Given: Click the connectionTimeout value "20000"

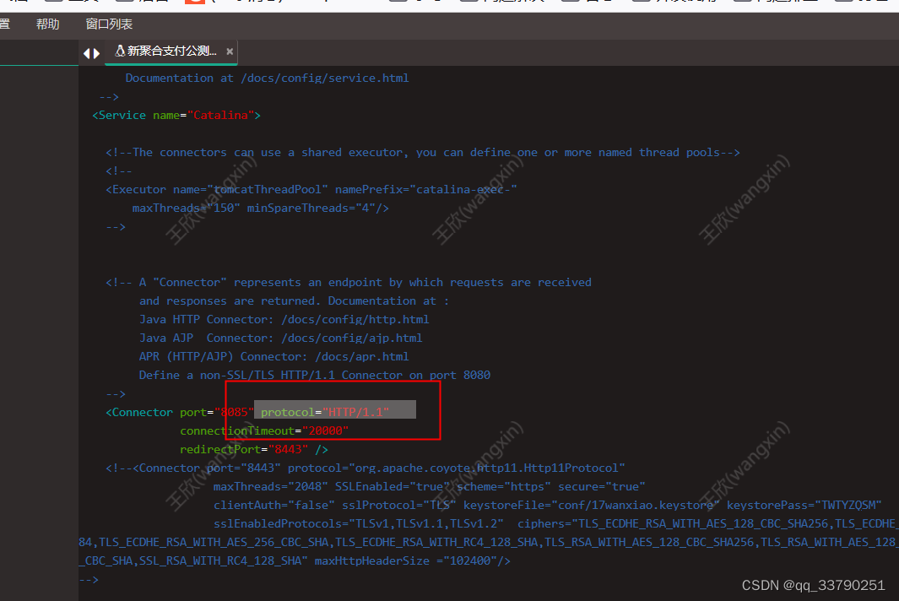Looking at the screenshot, I should click(326, 430).
